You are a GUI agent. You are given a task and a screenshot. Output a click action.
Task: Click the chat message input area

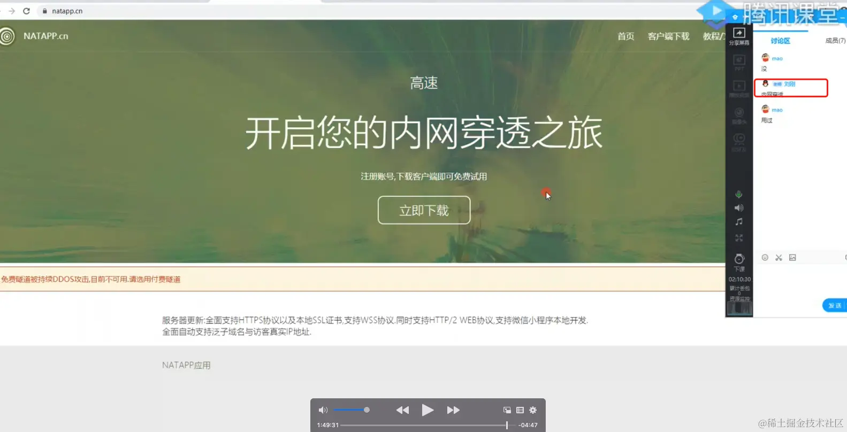800,280
